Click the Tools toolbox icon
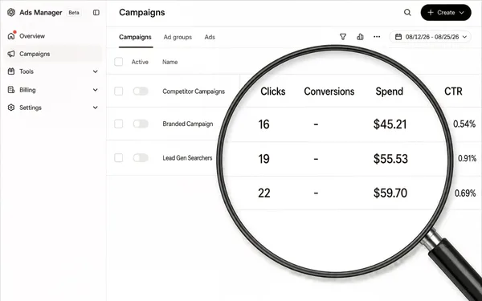This screenshot has height=301, width=482. coord(11,71)
